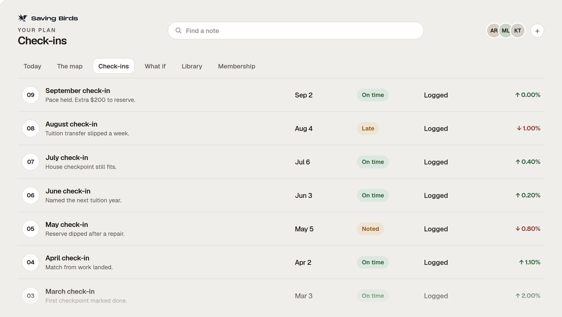Click 'Reserve dipped after a repair.' note
This screenshot has width=562, height=317.
tap(85, 234)
